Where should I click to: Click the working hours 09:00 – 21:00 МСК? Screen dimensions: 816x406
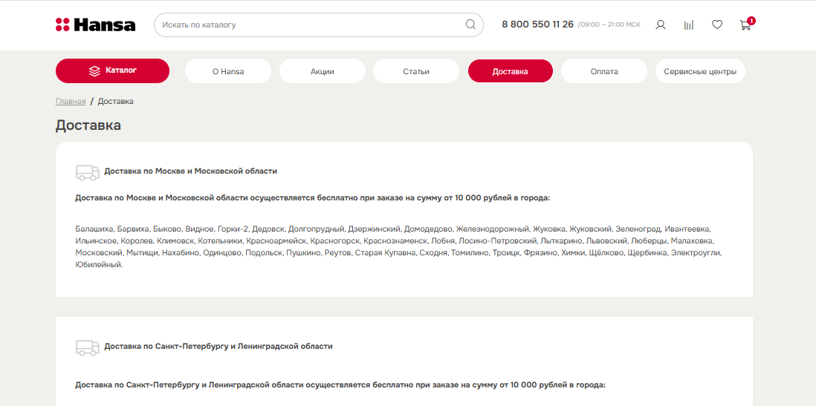609,24
